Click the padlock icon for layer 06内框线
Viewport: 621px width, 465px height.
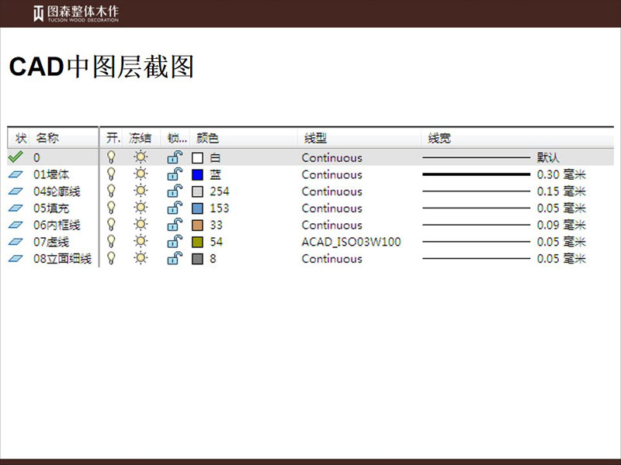coord(175,225)
